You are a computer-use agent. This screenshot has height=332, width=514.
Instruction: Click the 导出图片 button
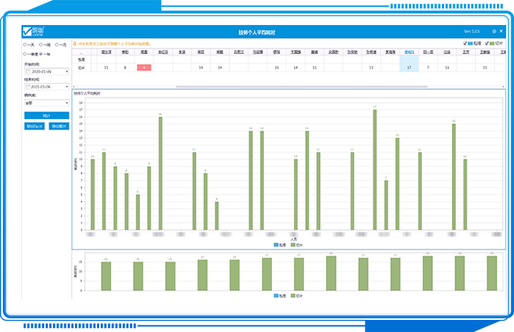point(59,126)
